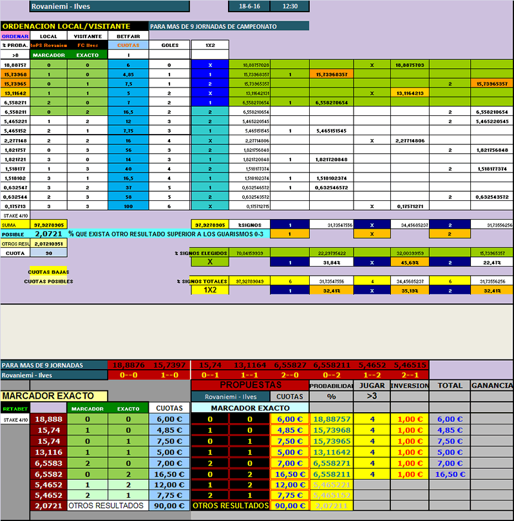Image resolution: width=514 pixels, height=521 pixels.
Task: Select probability cell '0,175713'
Action: point(15,206)
